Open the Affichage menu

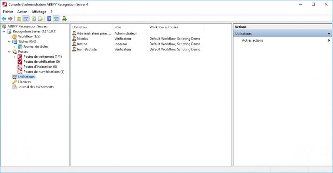tap(39, 12)
